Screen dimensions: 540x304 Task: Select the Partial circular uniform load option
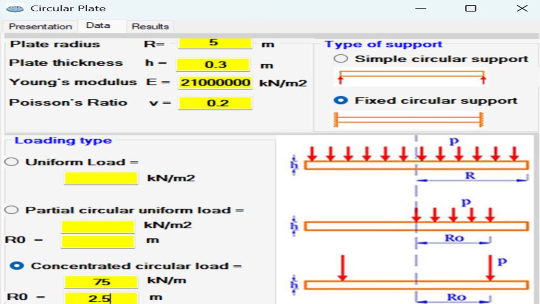point(12,210)
